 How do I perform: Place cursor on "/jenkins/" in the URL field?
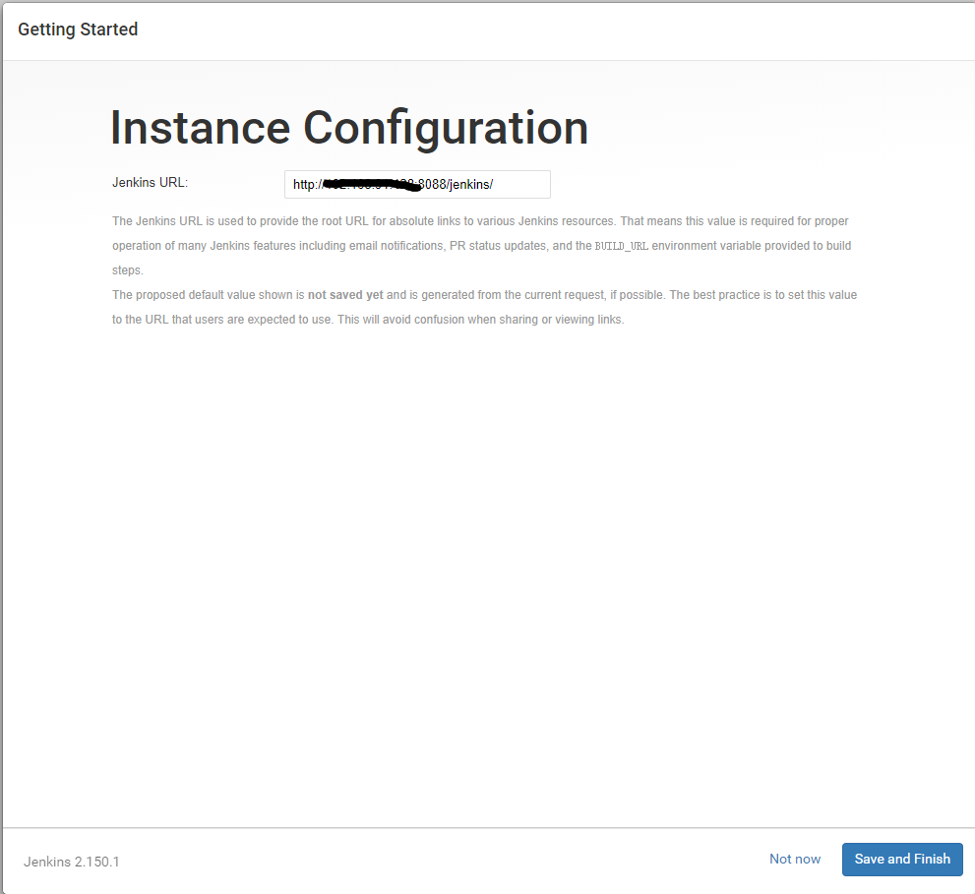click(470, 184)
